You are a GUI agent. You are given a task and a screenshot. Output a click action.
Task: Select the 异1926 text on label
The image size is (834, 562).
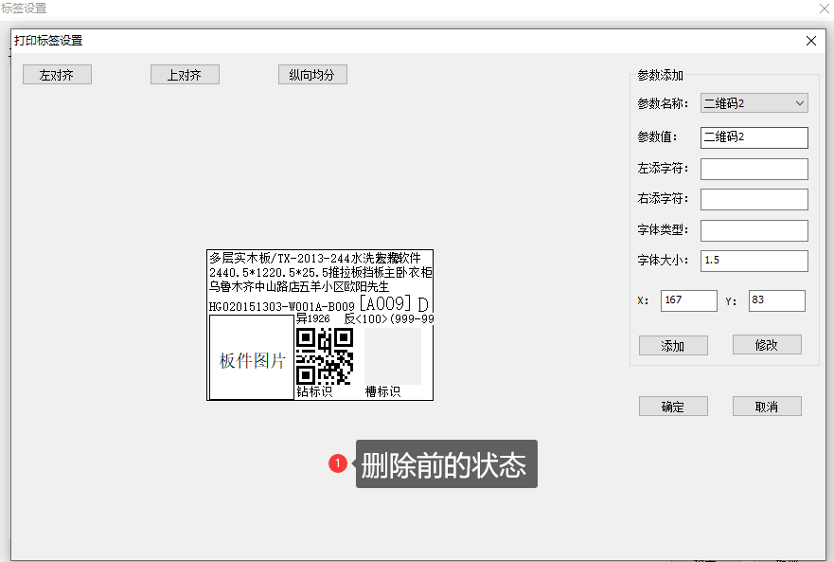[x=312, y=318]
